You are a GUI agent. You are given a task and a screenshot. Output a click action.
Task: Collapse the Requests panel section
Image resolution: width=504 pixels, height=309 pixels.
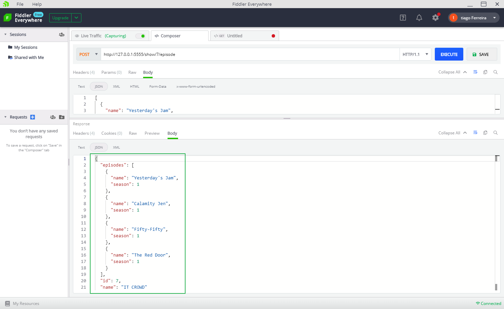tap(5, 117)
